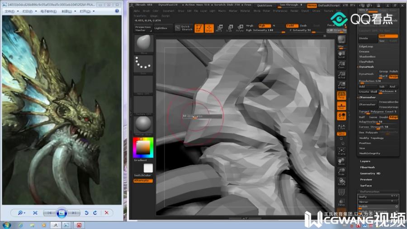Collapse the DynaMesh section header
The width and height of the screenshot is (407, 229).
click(x=366, y=67)
